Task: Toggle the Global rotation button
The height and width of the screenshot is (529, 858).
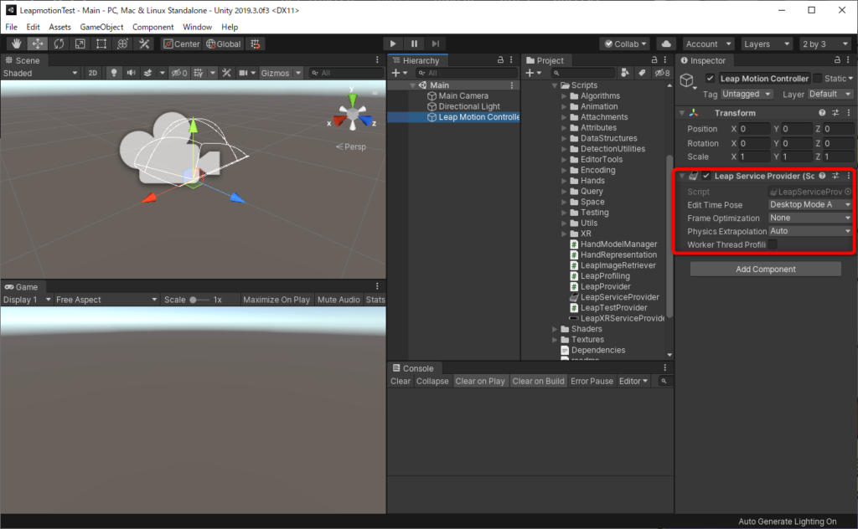Action: pyautogui.click(x=223, y=44)
